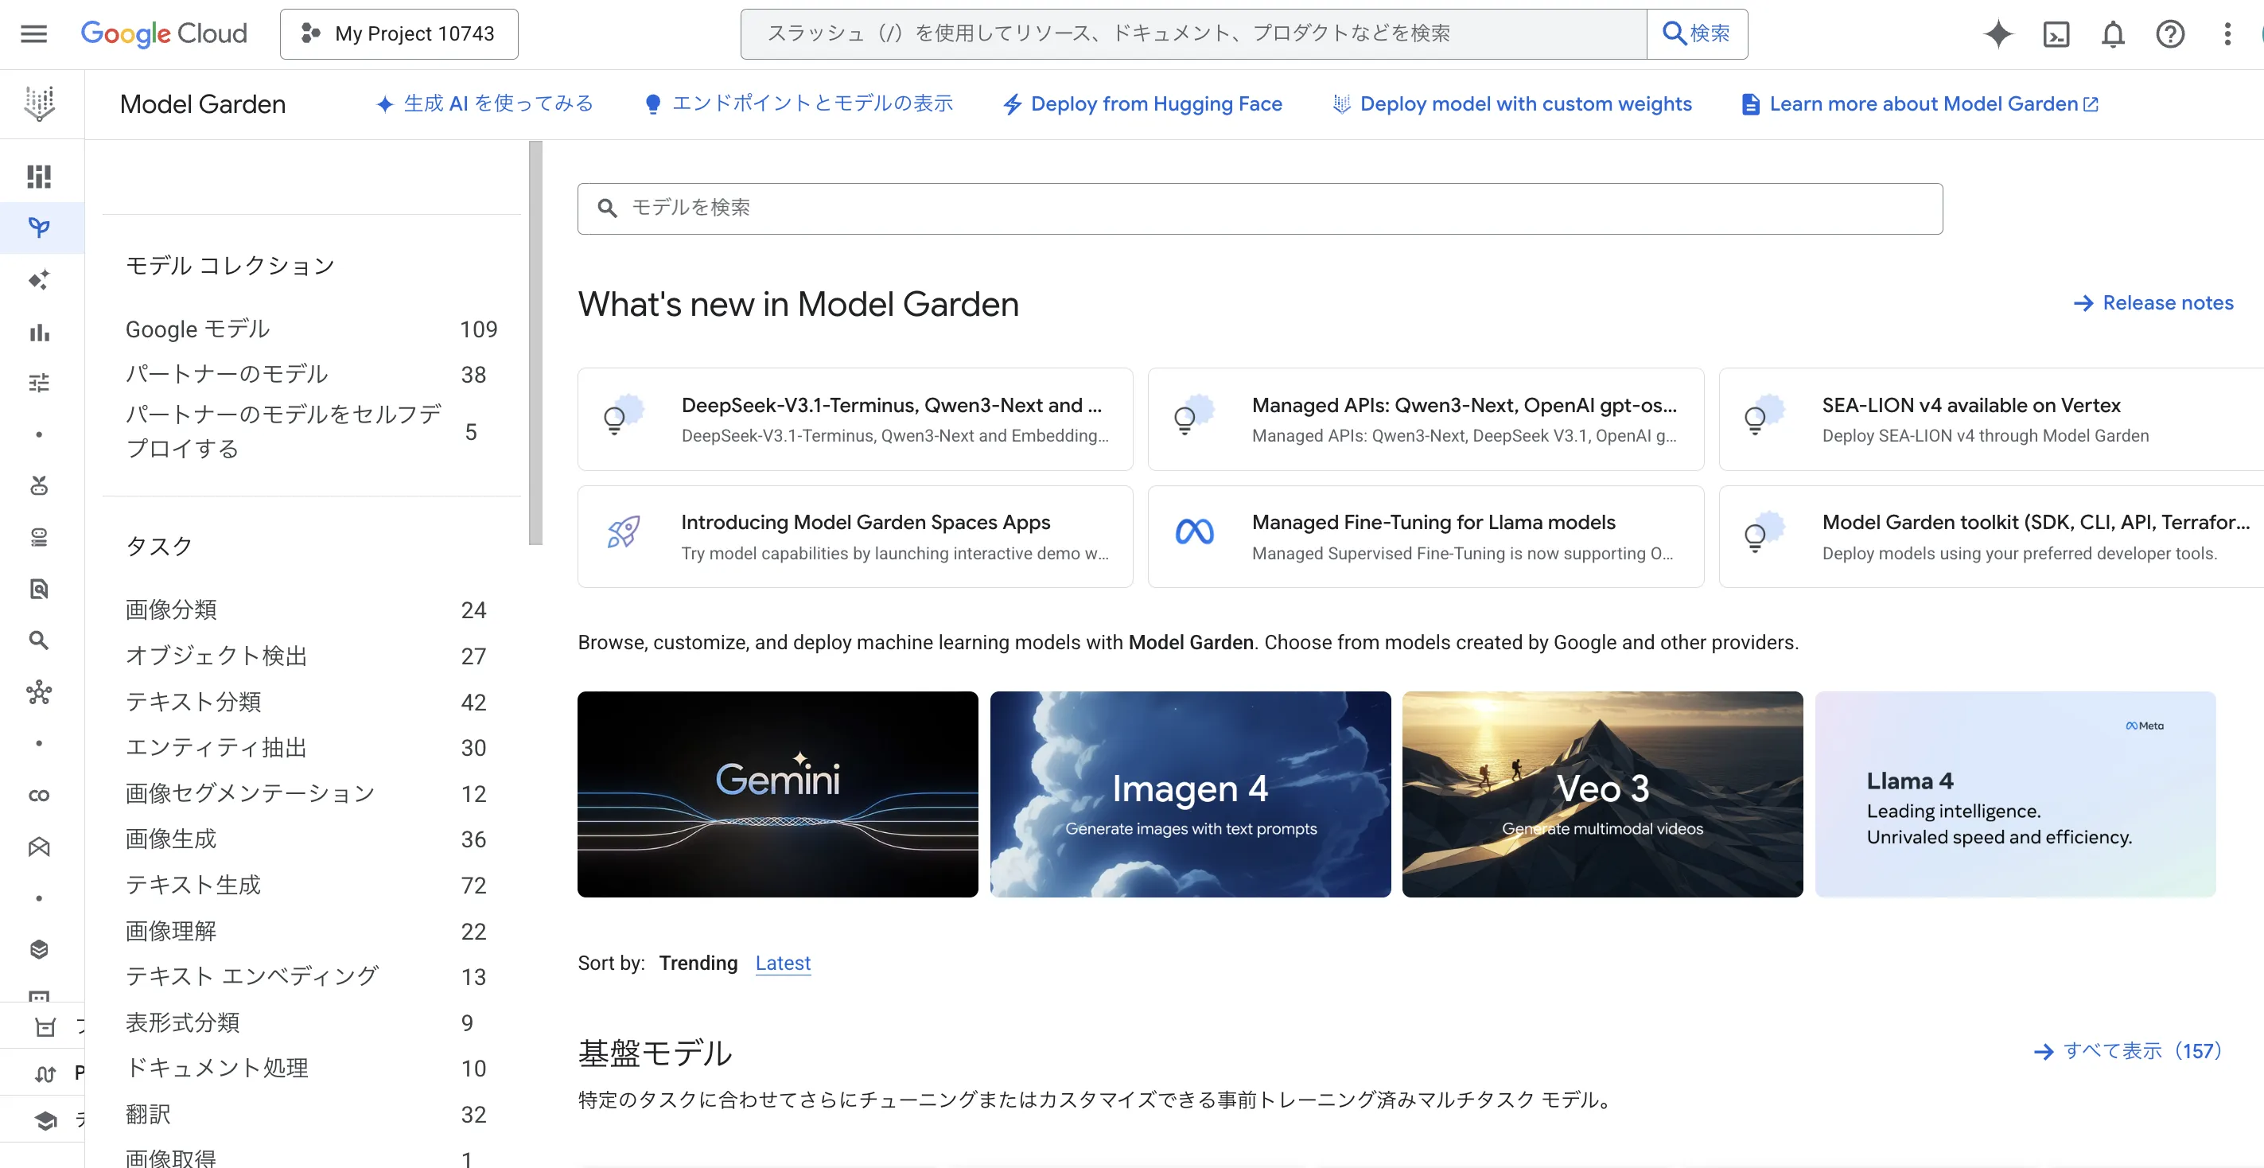Open the My Project 10743 project picker
The image size is (2264, 1168).
pyautogui.click(x=399, y=33)
